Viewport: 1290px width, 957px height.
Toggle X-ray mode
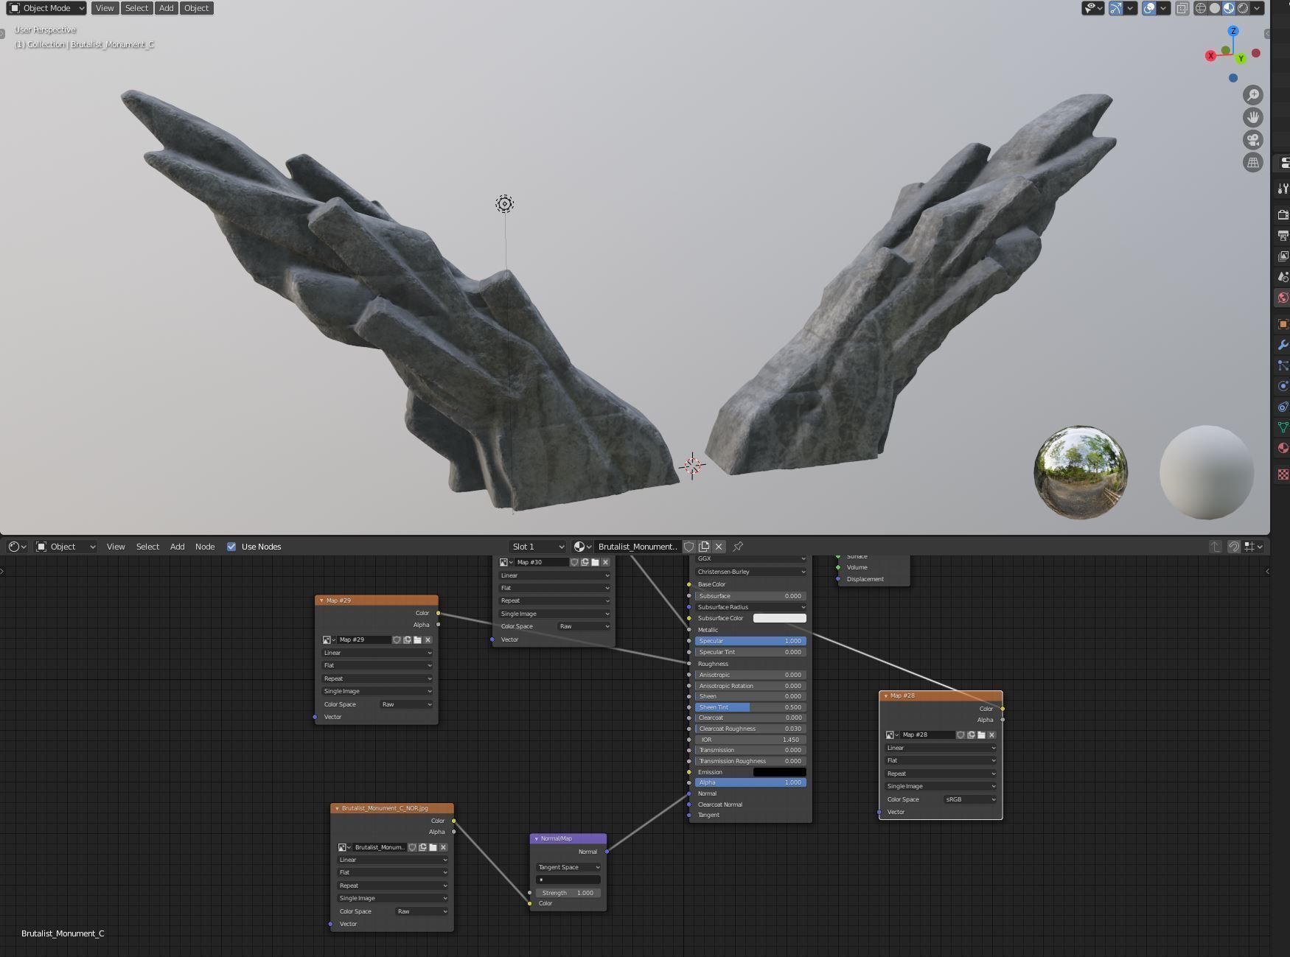(1182, 8)
